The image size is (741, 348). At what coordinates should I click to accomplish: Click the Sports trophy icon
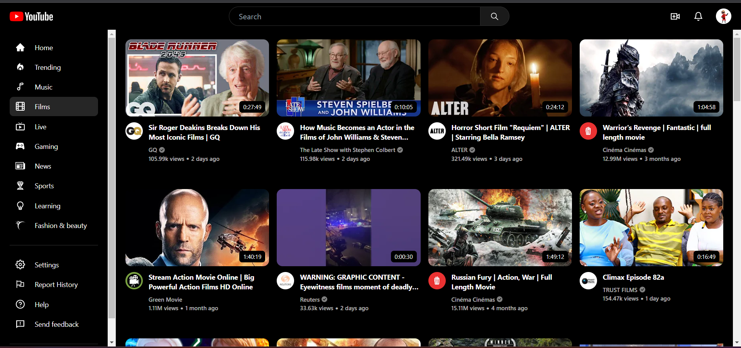[x=20, y=186]
